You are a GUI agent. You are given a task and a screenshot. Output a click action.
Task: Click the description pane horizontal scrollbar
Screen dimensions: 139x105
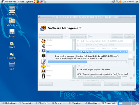coord(104,78)
